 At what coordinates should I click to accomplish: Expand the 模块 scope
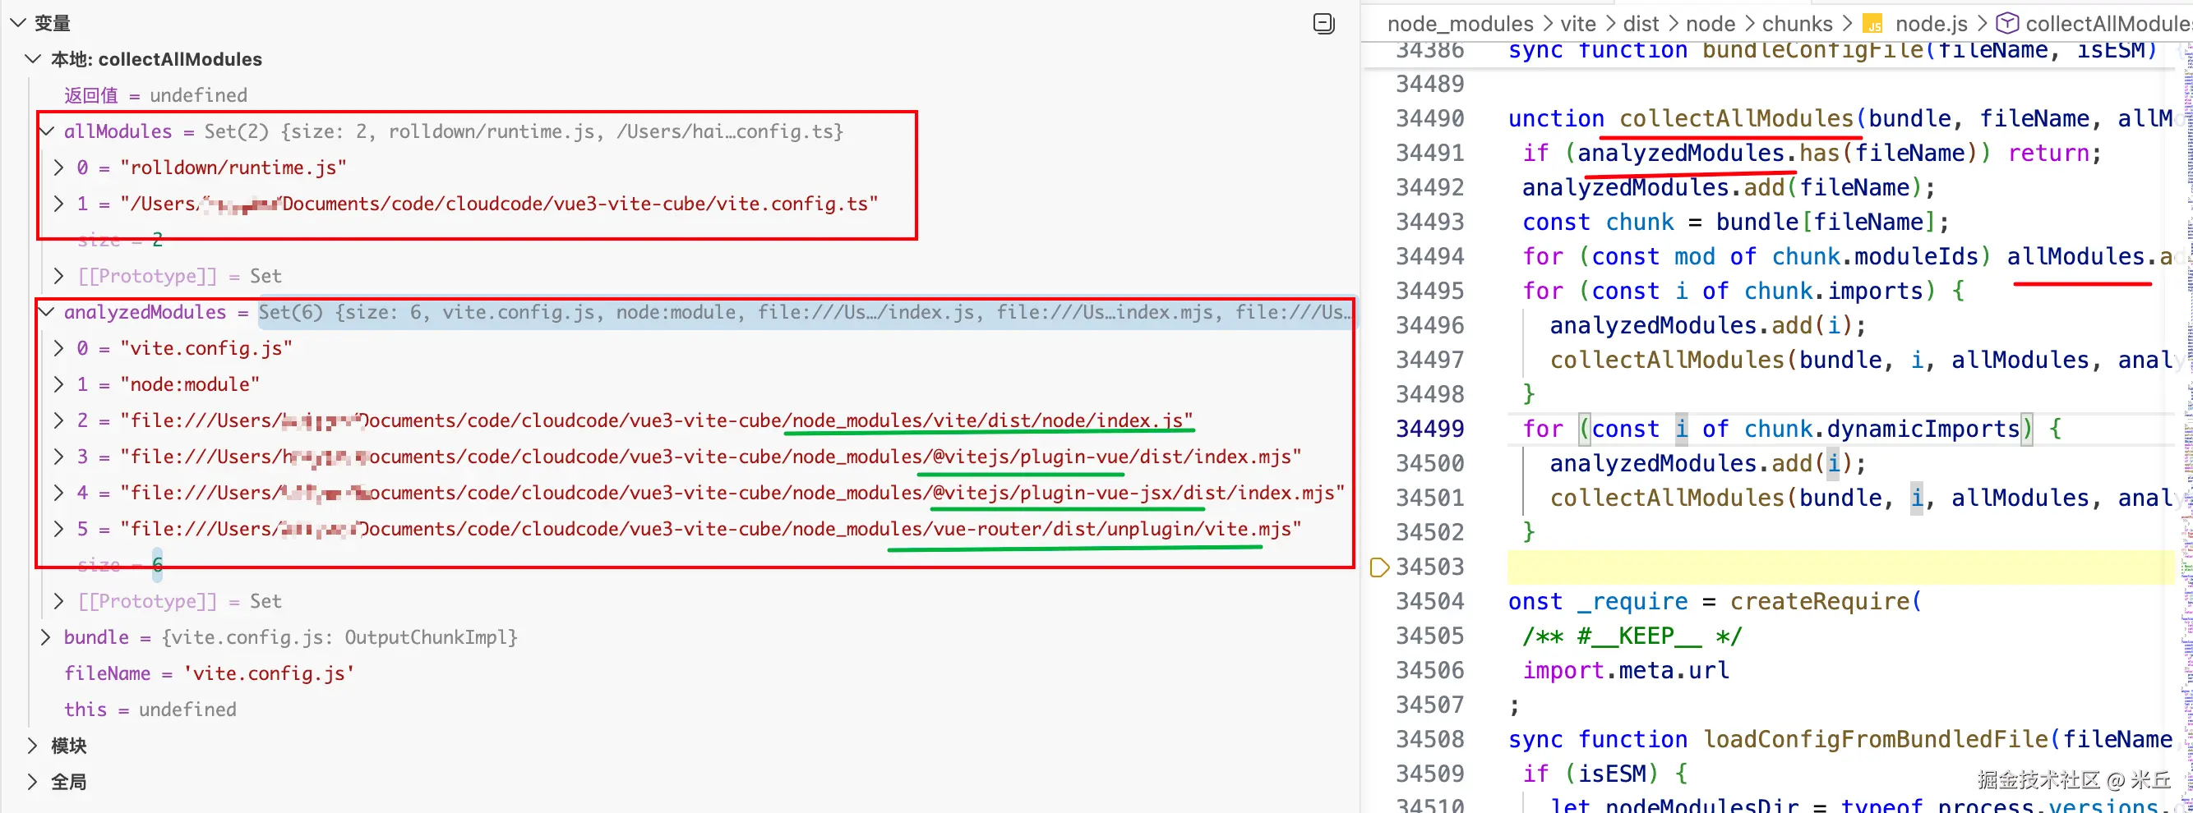33,746
